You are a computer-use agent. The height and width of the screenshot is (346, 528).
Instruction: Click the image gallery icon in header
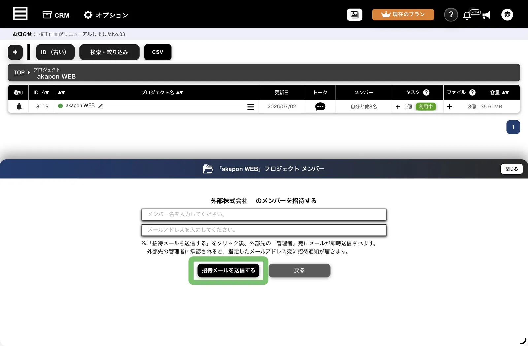pyautogui.click(x=354, y=15)
